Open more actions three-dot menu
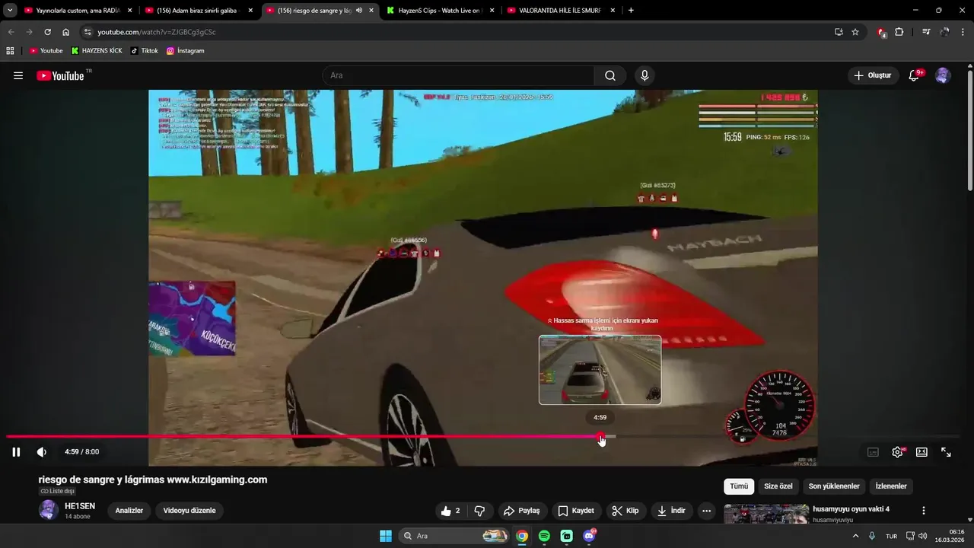The height and width of the screenshot is (548, 974). click(x=707, y=511)
